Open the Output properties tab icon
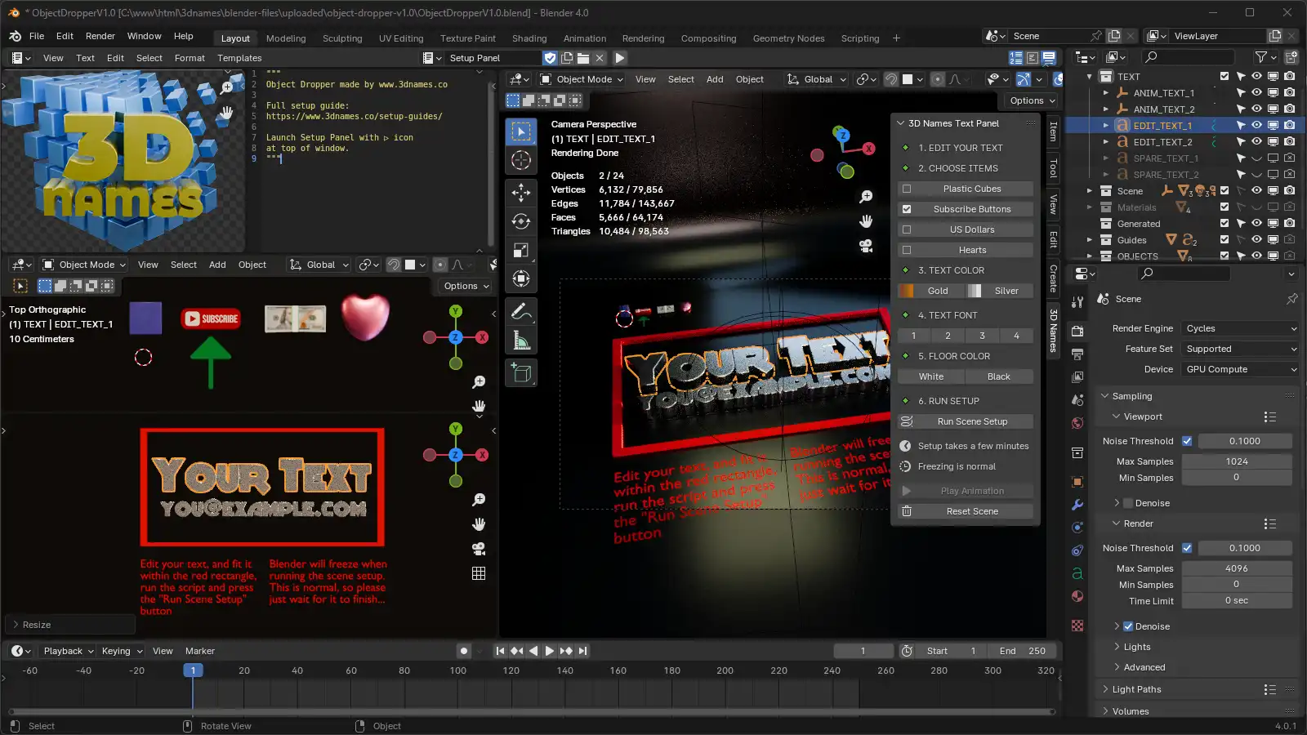The height and width of the screenshot is (735, 1307). 1077,354
